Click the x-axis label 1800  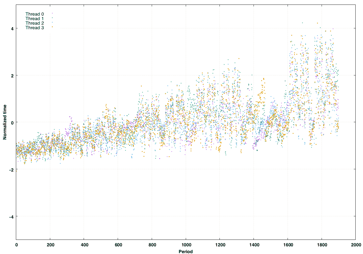point(322,244)
